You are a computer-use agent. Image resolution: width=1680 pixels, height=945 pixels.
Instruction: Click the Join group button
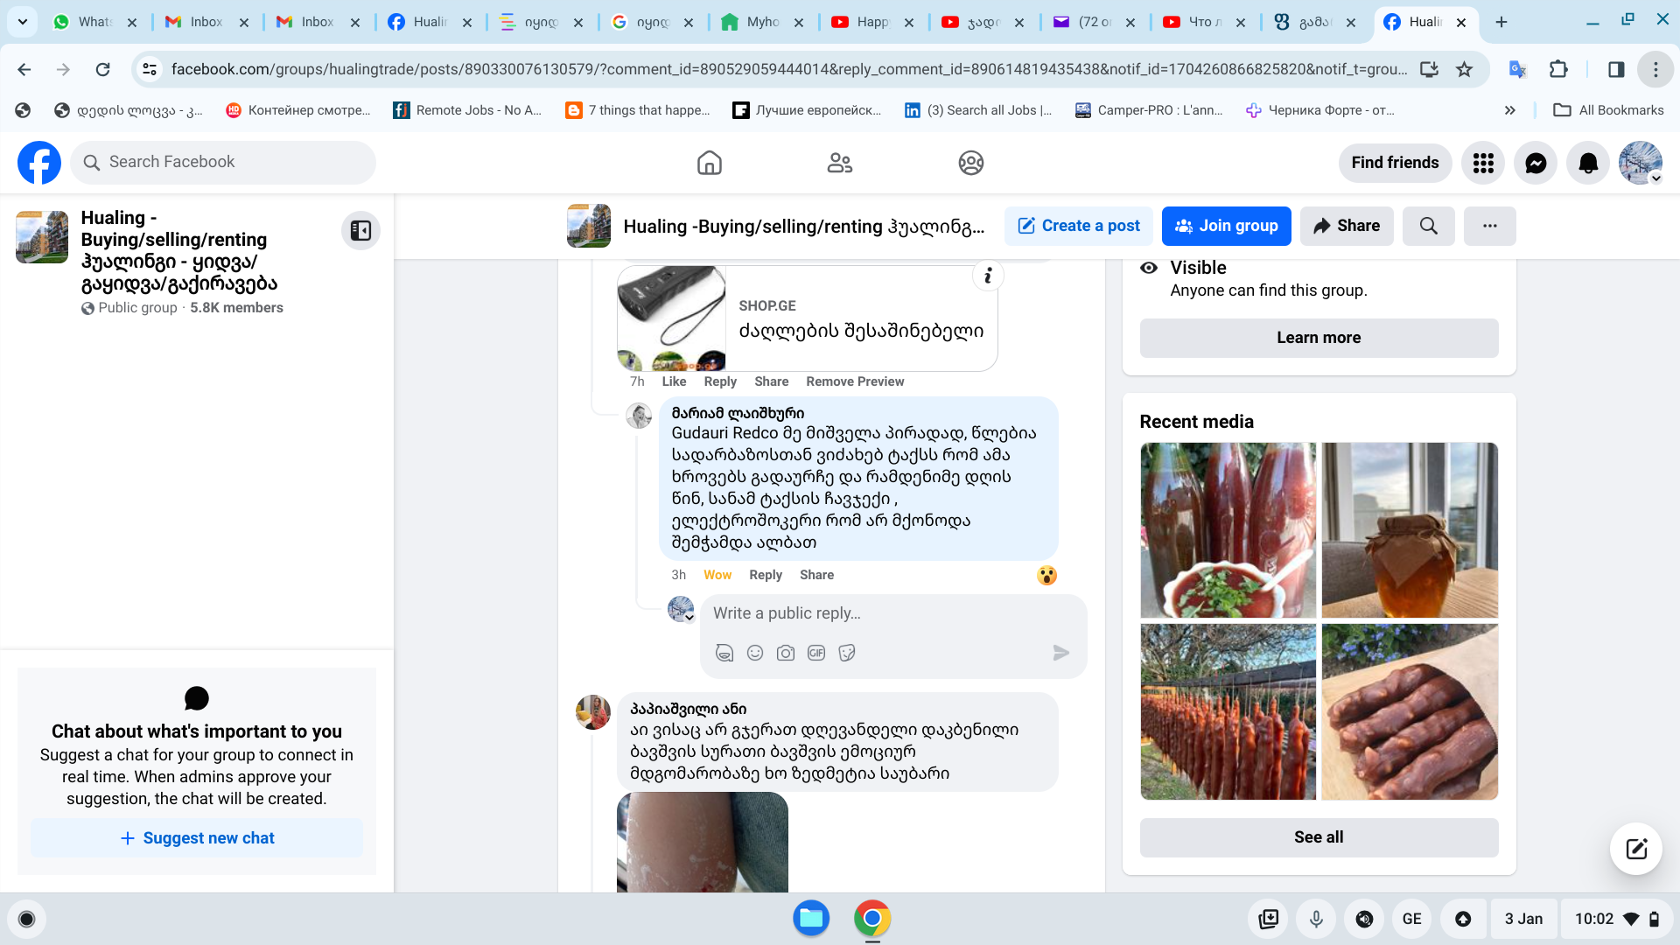[1226, 226]
